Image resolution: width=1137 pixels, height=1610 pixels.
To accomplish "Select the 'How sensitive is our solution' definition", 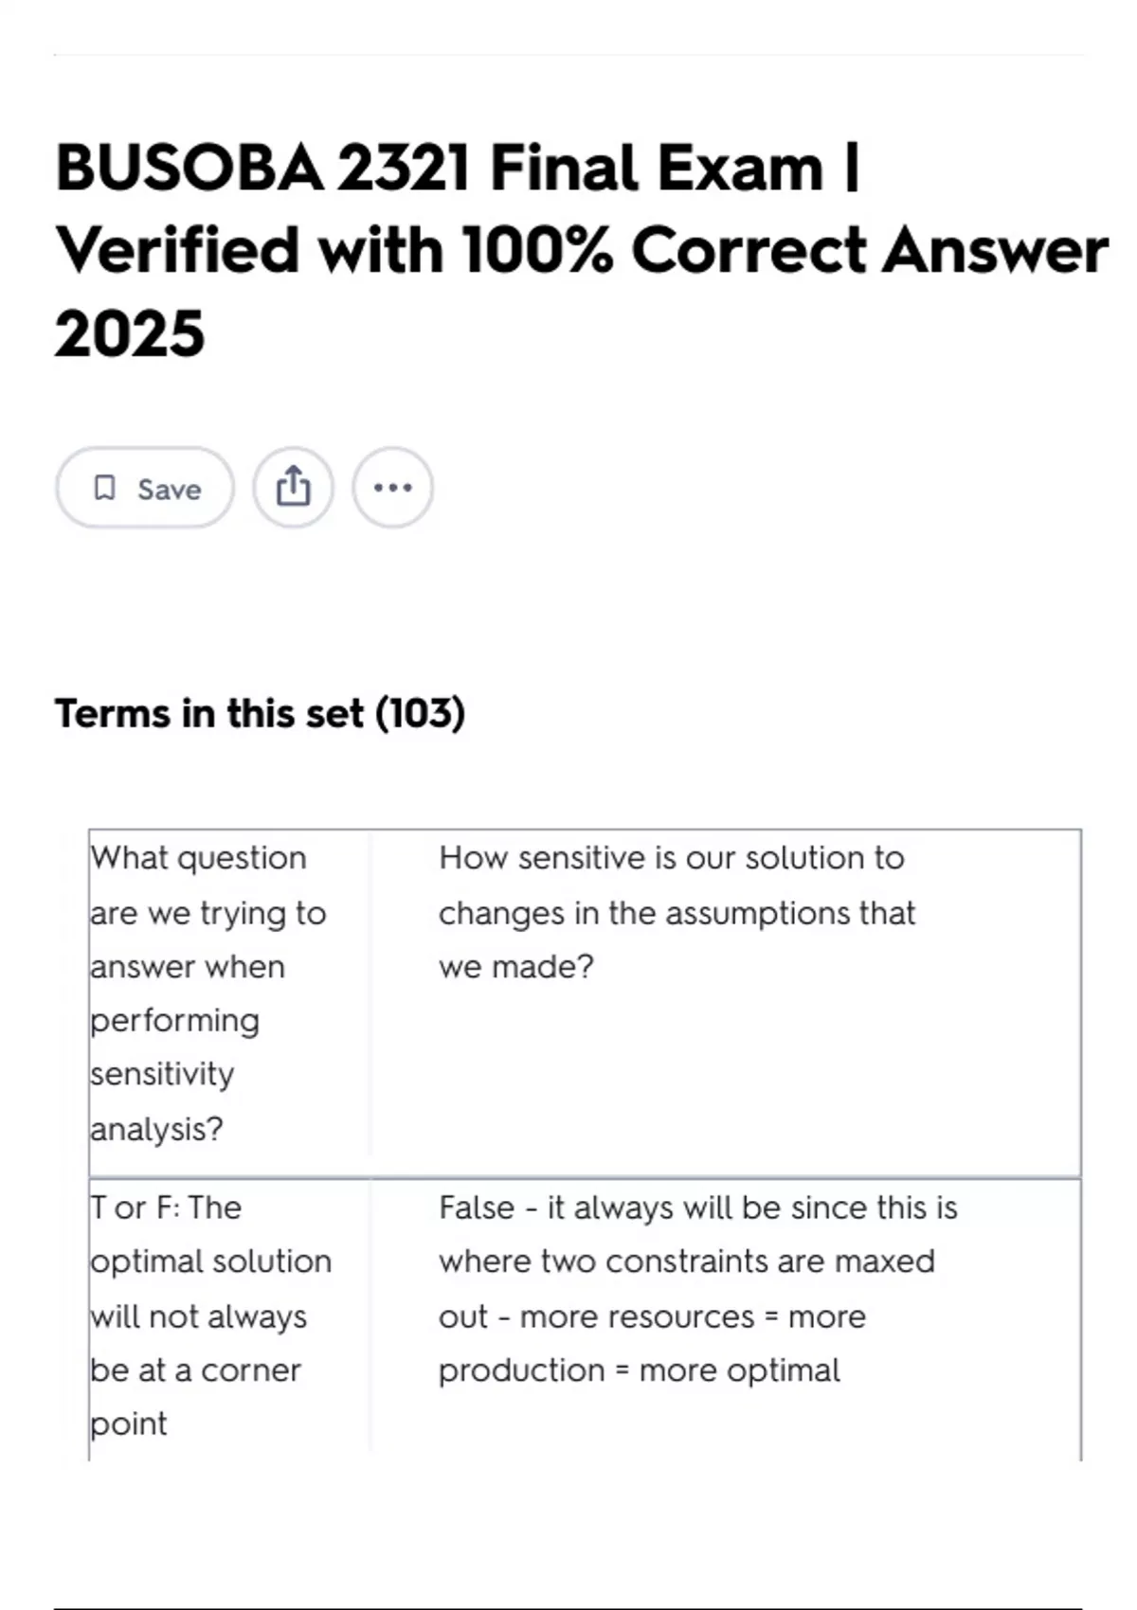I will tap(671, 858).
